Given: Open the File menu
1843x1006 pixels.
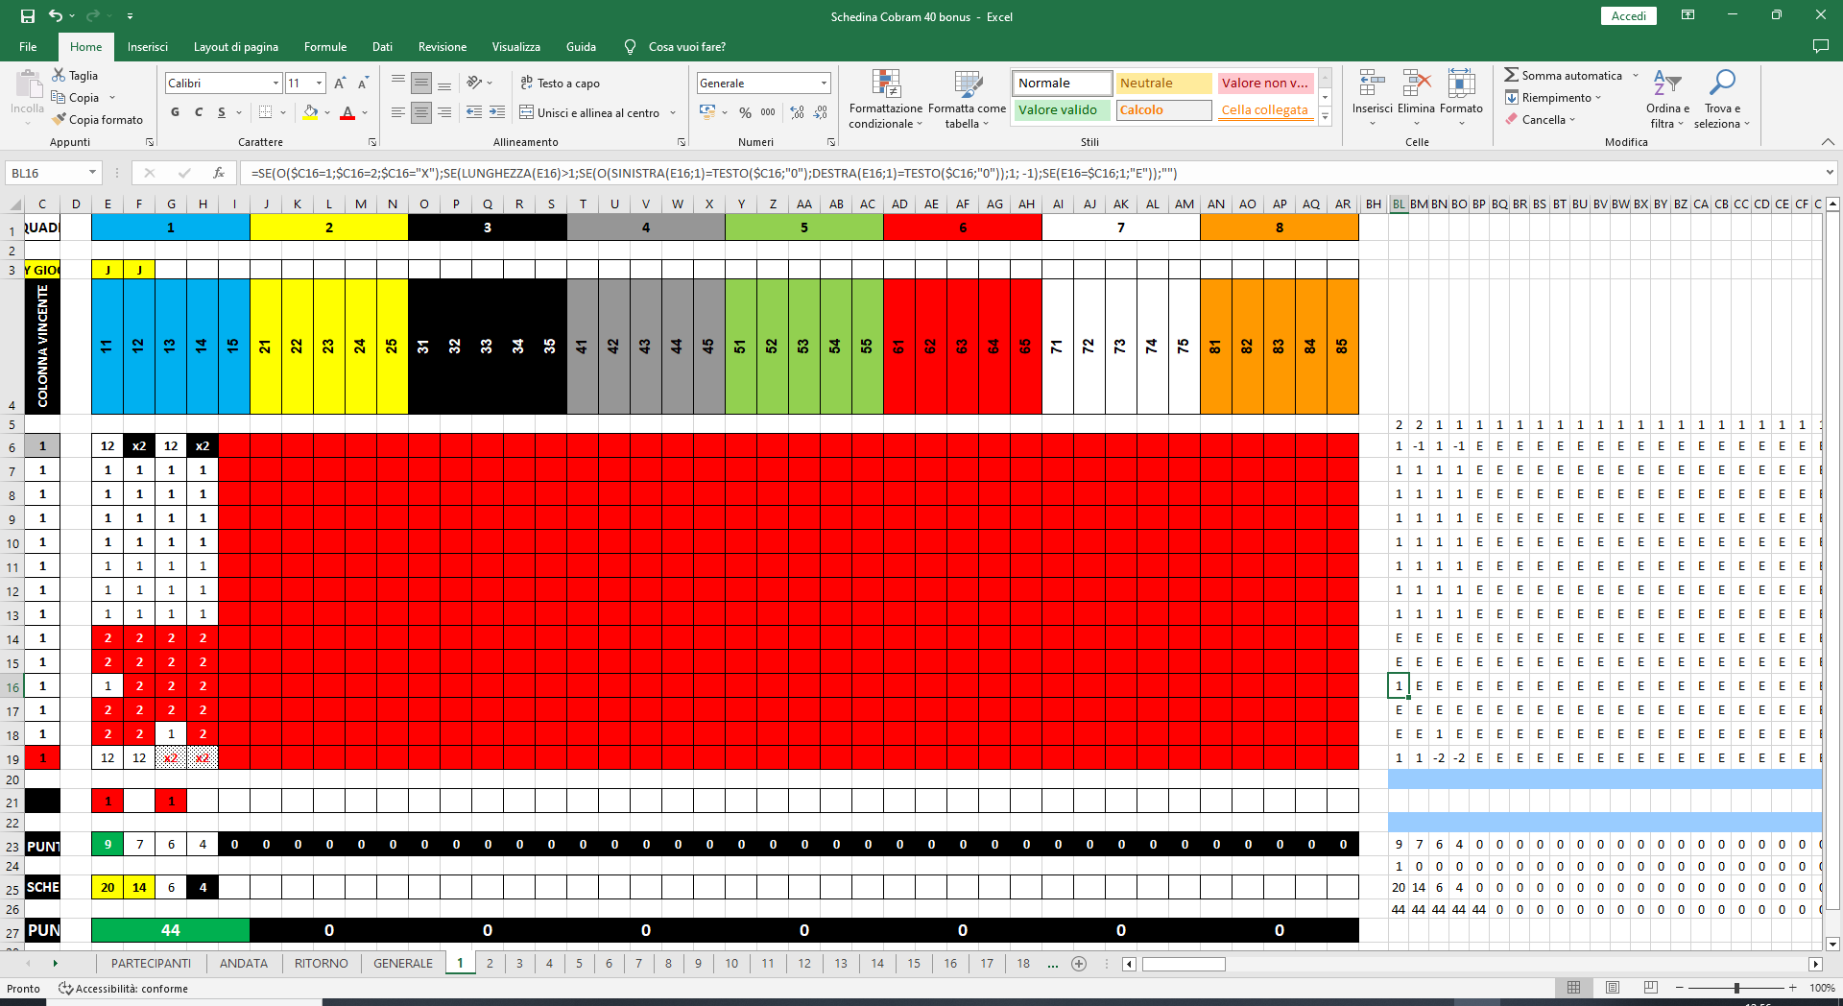Looking at the screenshot, I should (28, 47).
